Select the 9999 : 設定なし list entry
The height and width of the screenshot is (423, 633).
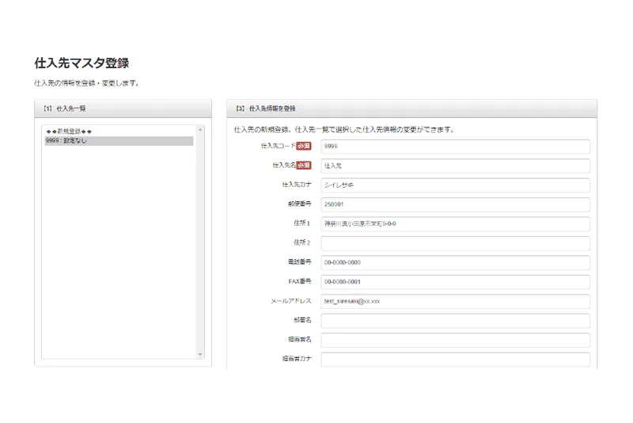[119, 140]
